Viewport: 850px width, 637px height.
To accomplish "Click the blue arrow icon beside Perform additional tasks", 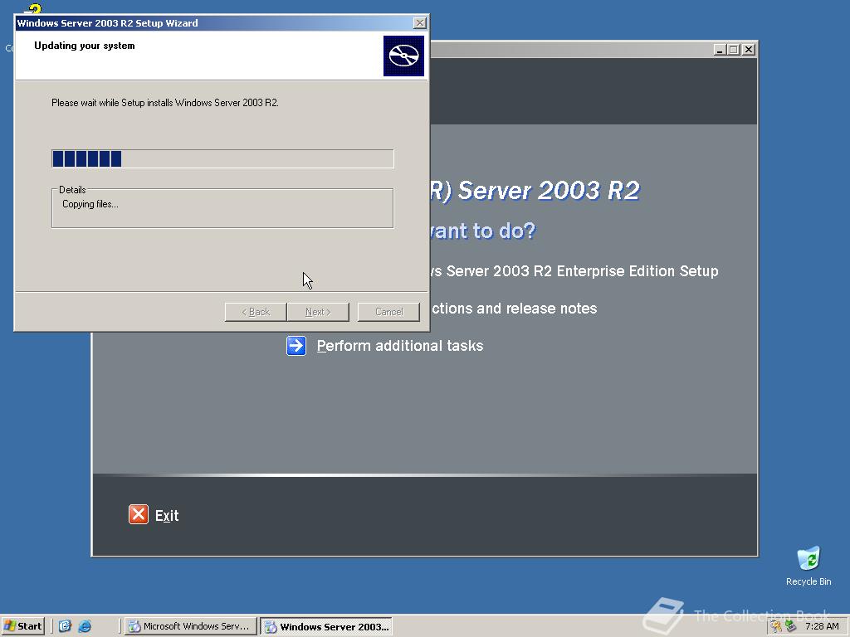I will point(296,346).
